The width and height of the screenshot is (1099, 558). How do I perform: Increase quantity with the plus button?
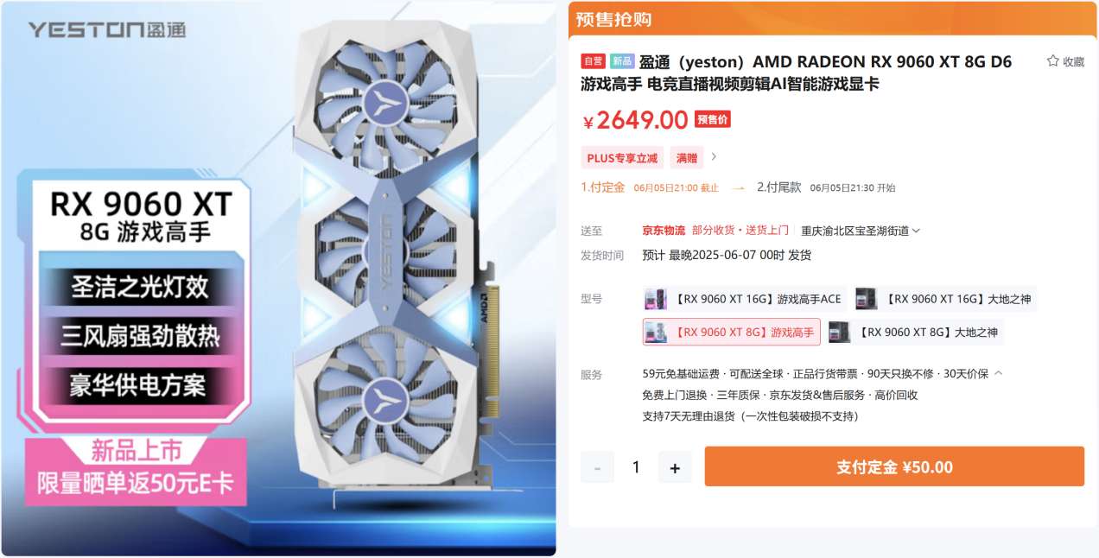pos(675,467)
